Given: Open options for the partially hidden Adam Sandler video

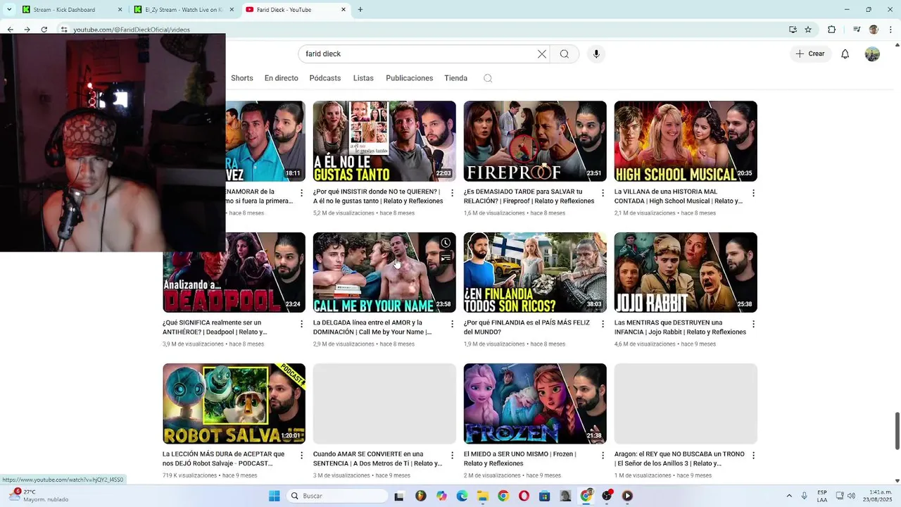Looking at the screenshot, I should (301, 193).
